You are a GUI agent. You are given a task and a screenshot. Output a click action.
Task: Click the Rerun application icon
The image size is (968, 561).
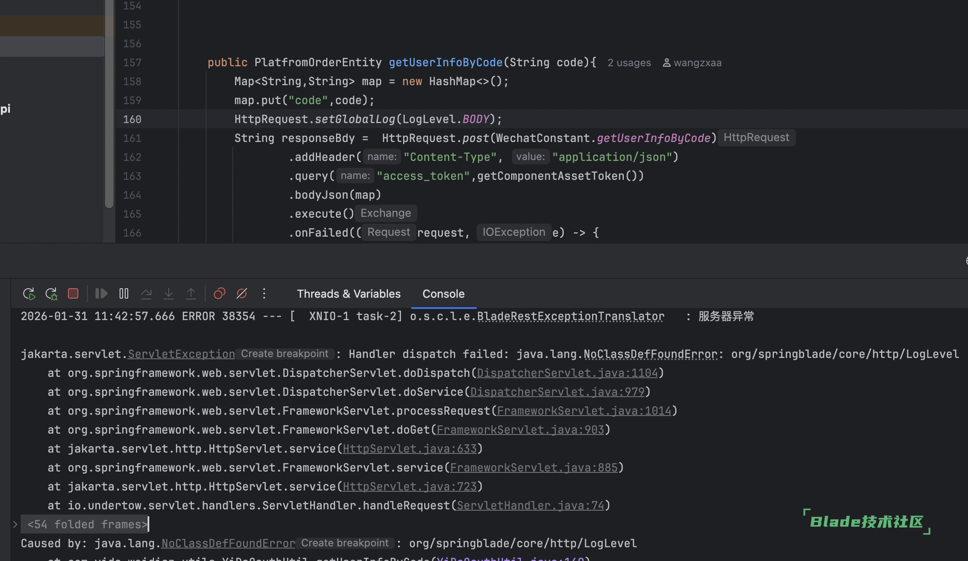point(28,294)
